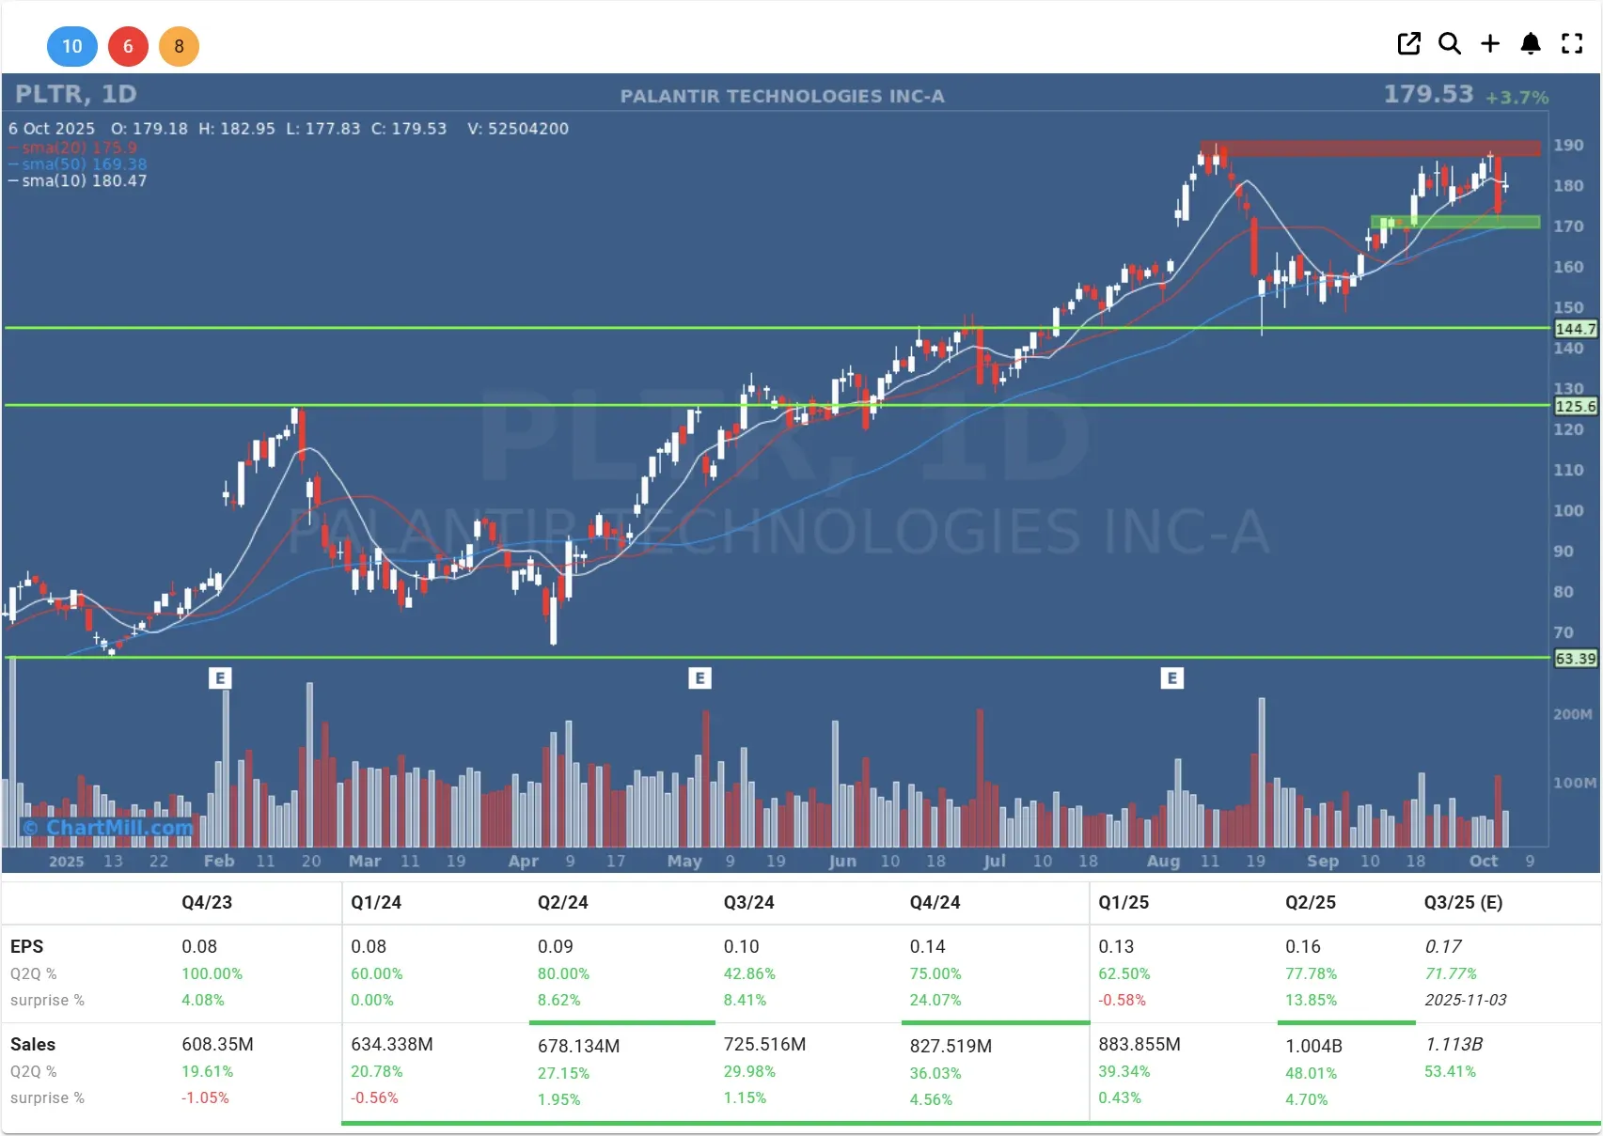Open chart in new window icon
The height and width of the screenshot is (1136, 1603).
1408,44
